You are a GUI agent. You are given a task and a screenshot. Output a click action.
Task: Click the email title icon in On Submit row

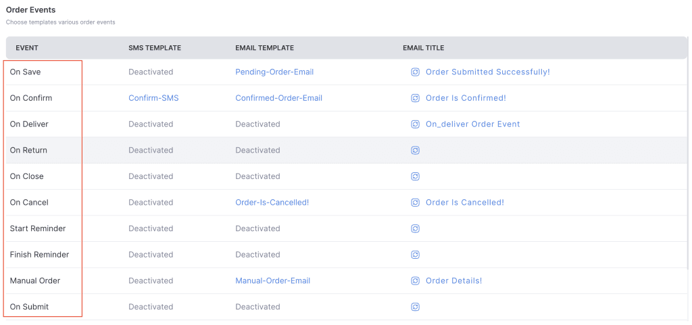pos(416,307)
